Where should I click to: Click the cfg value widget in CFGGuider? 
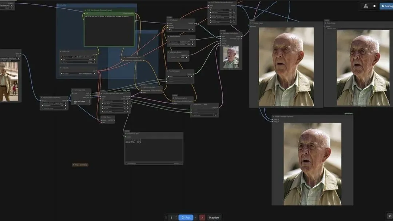tap(181, 30)
